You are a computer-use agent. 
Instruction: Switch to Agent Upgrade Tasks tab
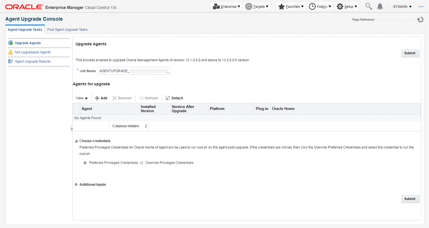click(25, 30)
